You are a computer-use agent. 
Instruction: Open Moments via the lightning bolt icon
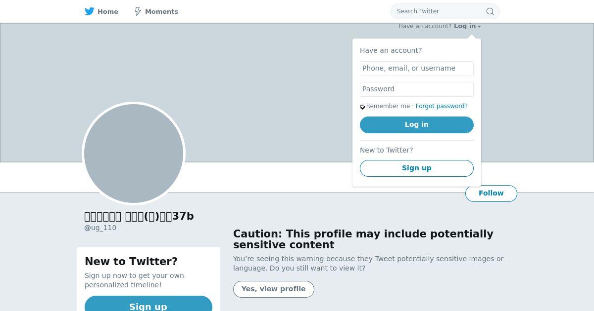coord(138,11)
